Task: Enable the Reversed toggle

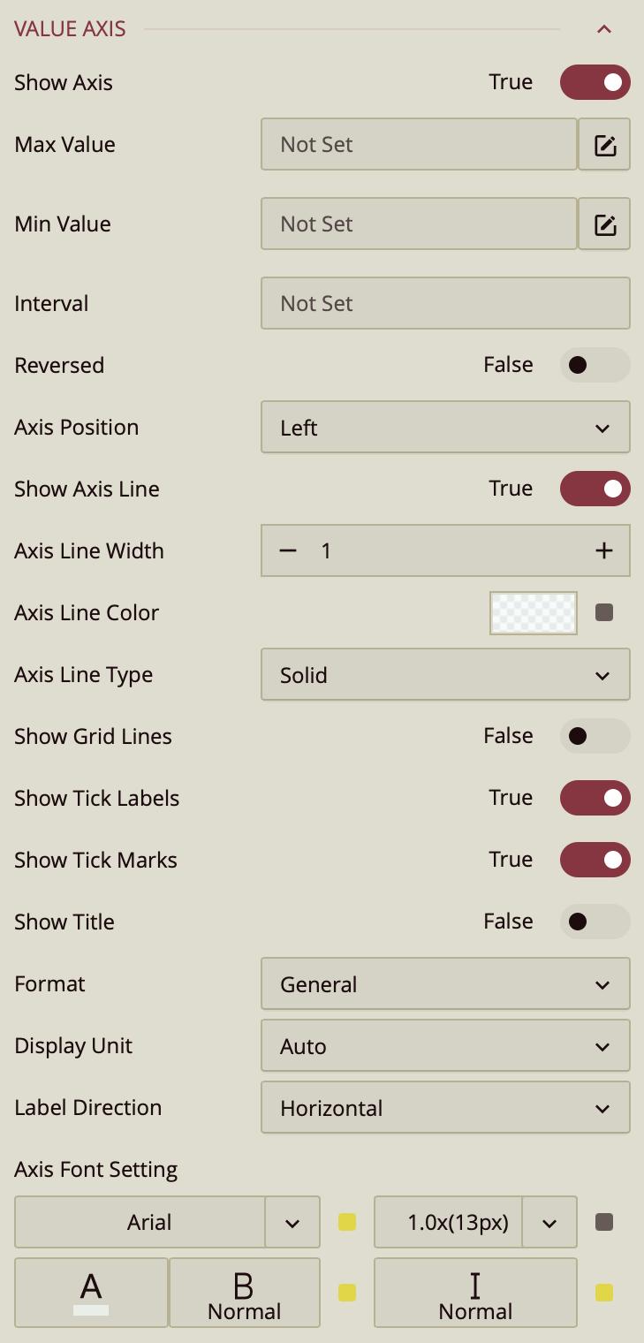Action: pyautogui.click(x=595, y=365)
